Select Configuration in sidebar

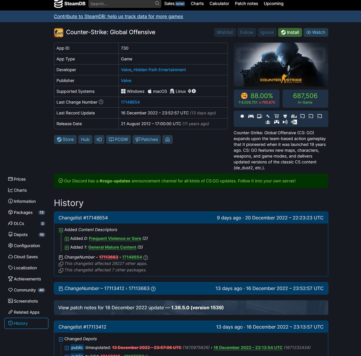pos(26,246)
